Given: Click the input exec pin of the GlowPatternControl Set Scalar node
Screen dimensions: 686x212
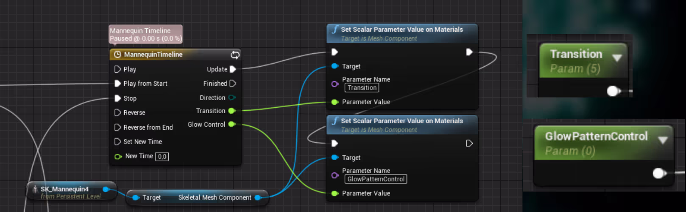Looking at the screenshot, I should 335,143.
